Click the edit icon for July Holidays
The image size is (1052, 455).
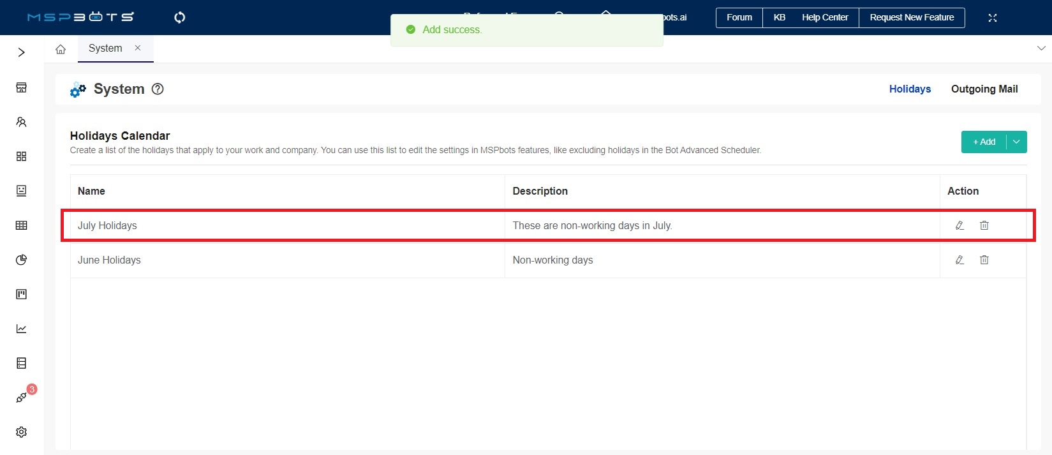959,225
